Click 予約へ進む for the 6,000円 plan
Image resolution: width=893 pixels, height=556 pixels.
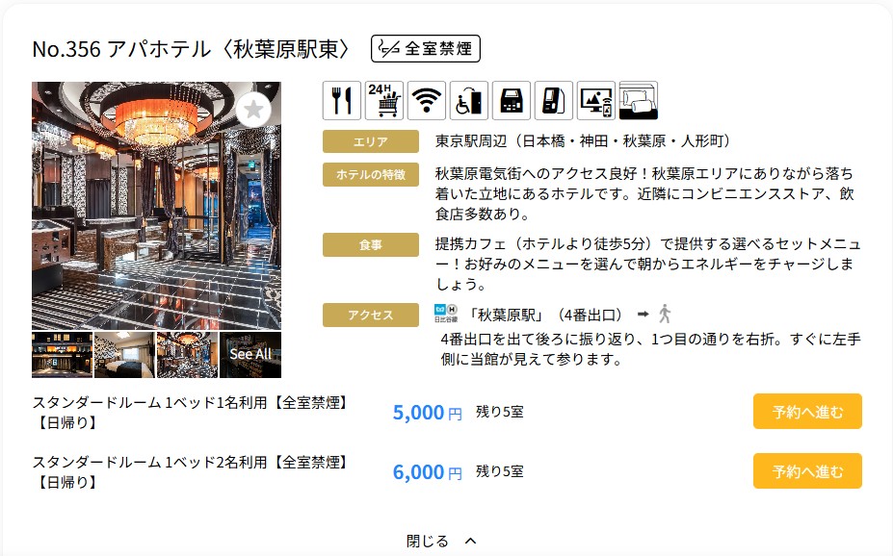pyautogui.click(x=807, y=470)
